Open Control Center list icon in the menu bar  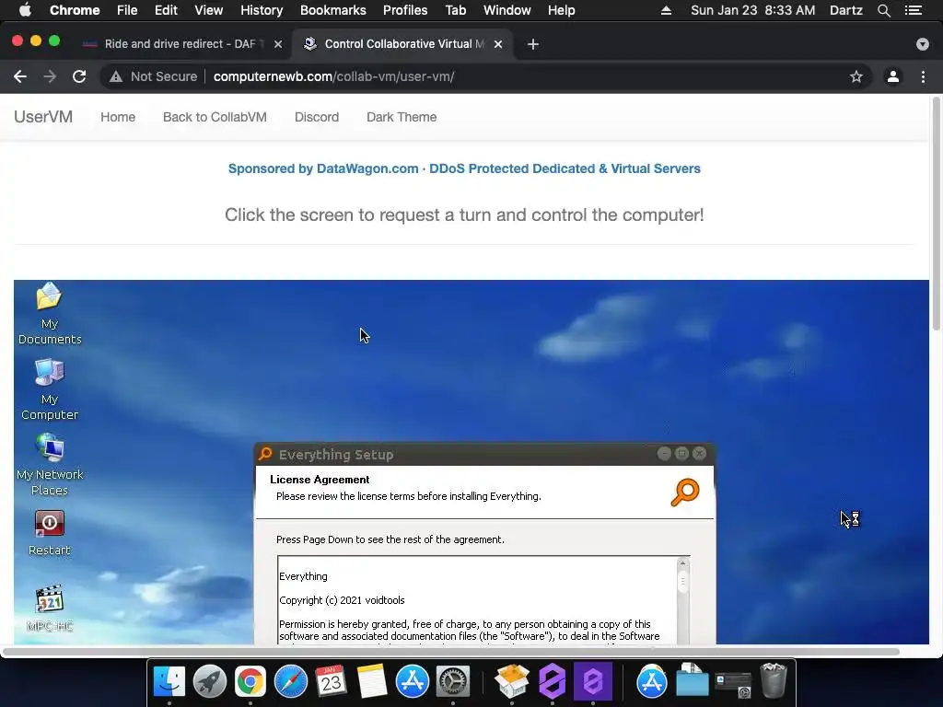[x=913, y=10]
